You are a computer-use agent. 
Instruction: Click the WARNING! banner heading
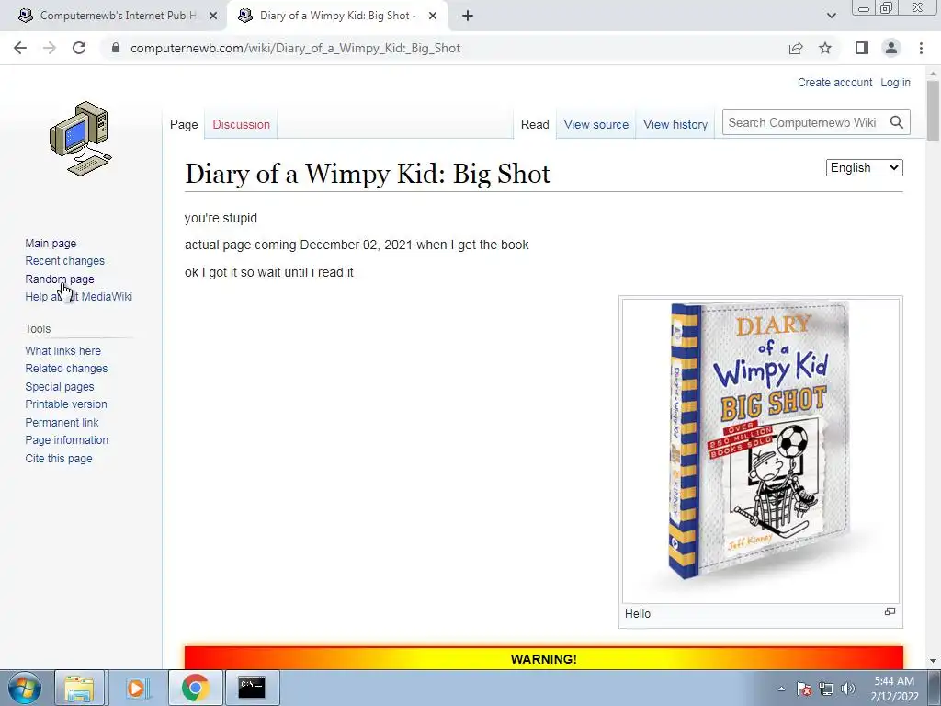point(544,659)
